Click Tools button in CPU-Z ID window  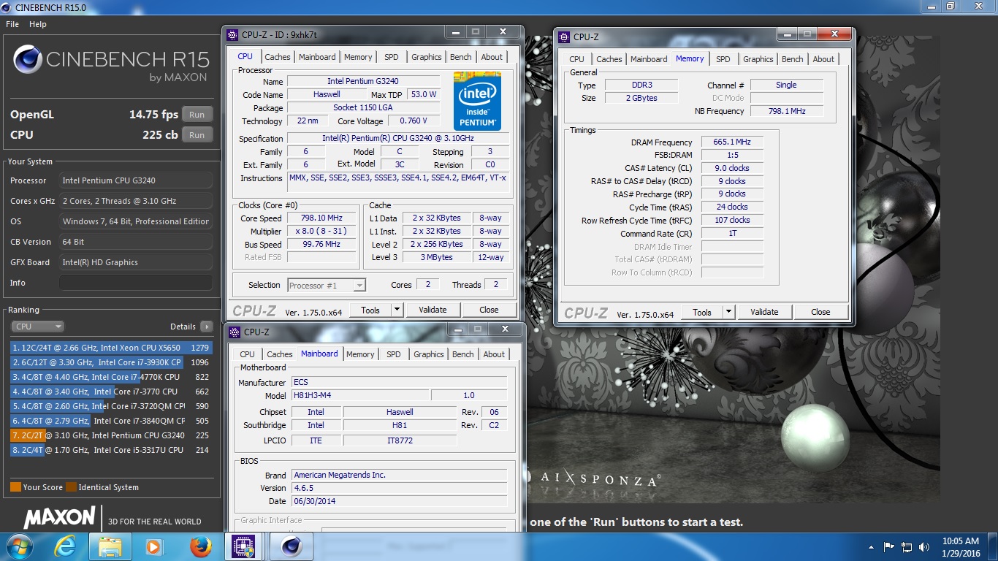tap(370, 310)
